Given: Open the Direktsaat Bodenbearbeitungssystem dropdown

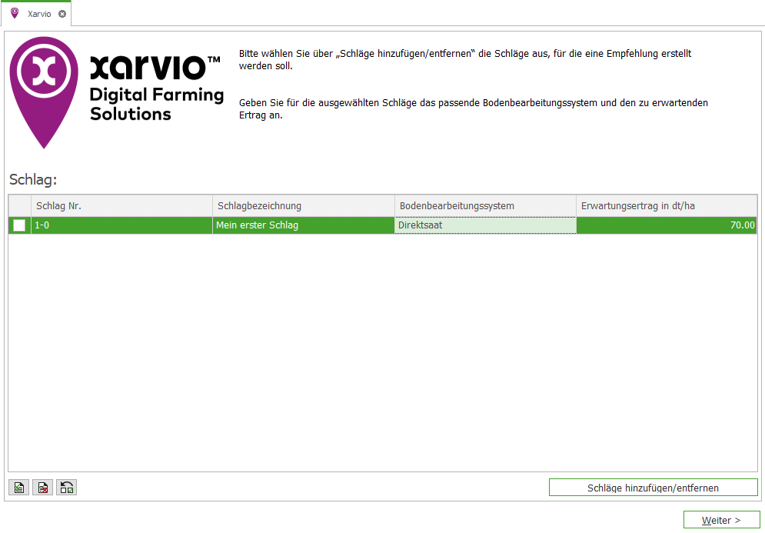Looking at the screenshot, I should tap(485, 225).
